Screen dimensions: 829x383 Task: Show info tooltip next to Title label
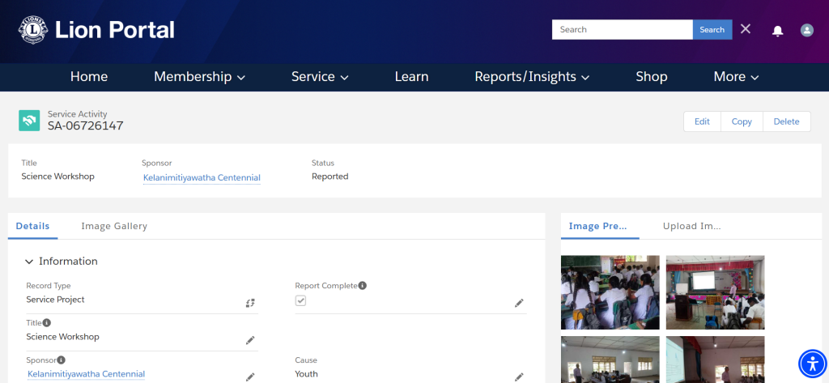(x=46, y=323)
